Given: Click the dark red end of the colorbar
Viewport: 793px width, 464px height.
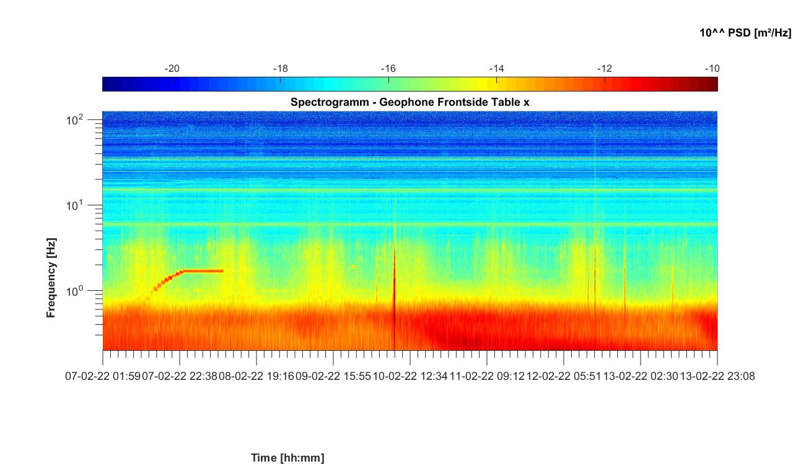Looking at the screenshot, I should [712, 84].
